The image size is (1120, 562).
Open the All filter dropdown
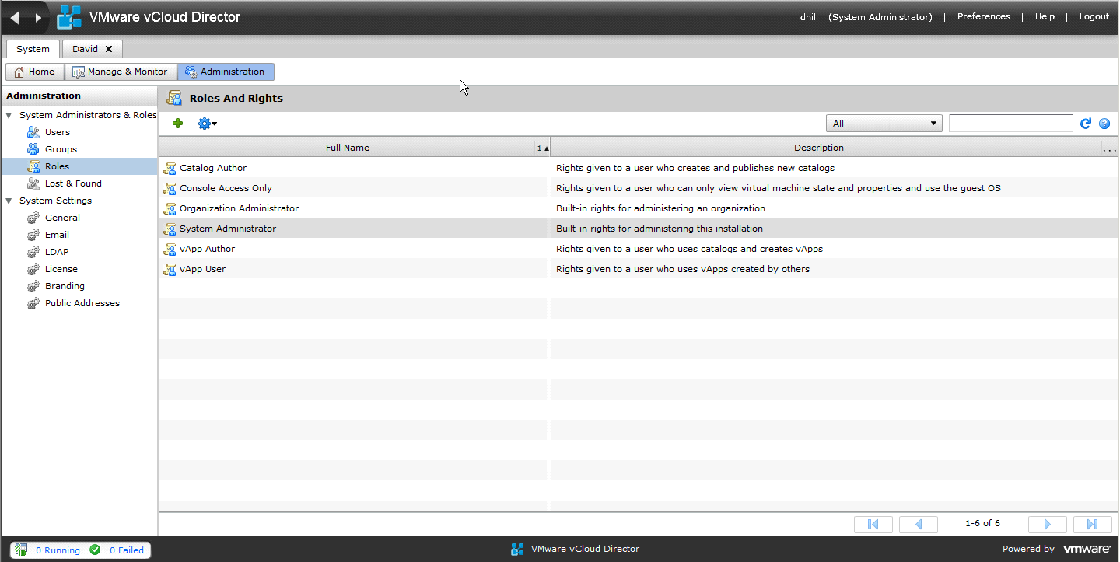tap(884, 124)
